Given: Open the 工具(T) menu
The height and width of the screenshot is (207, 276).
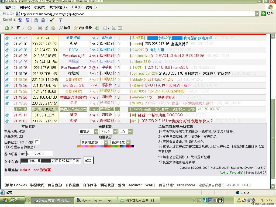Looking at the screenshot, I should click(x=76, y=7).
